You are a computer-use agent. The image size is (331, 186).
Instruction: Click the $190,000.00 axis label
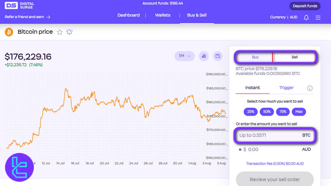pyautogui.click(x=216, y=74)
